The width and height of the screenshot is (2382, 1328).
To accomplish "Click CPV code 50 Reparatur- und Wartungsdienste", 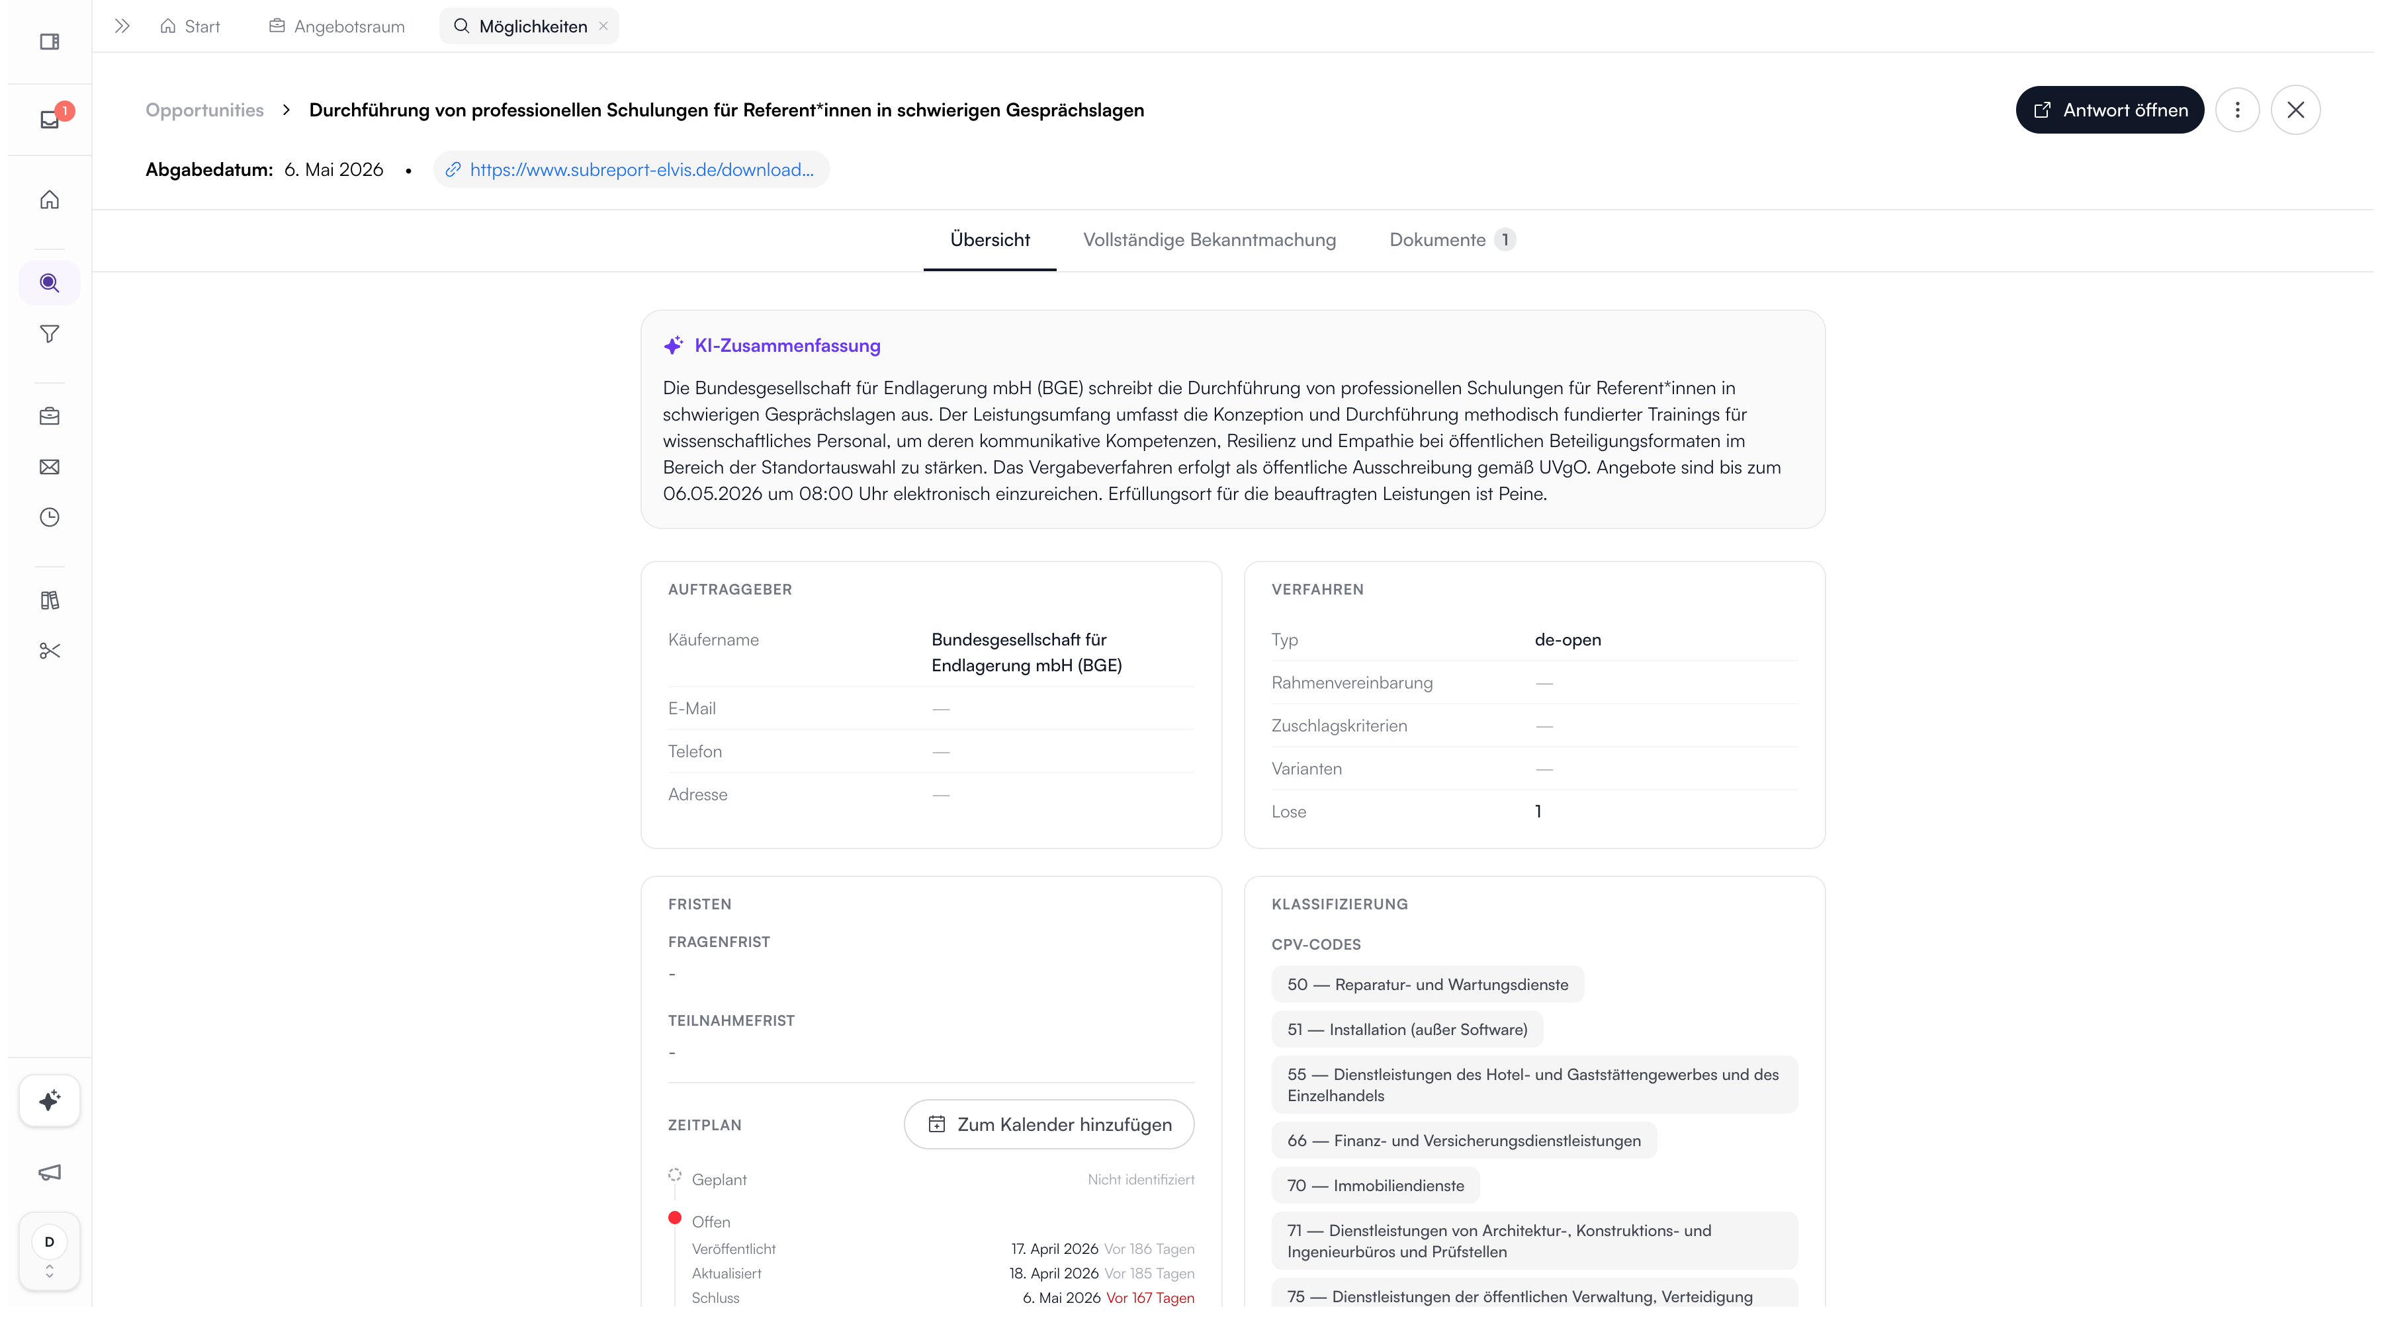I will (x=1428, y=984).
